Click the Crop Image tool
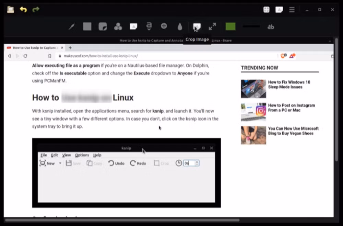The height and width of the screenshot is (226, 343). (197, 27)
